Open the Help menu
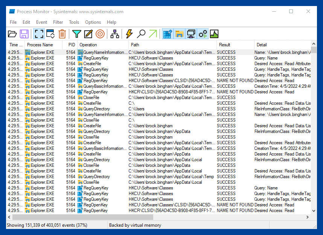This screenshot has height=235, width=323. pos(111,22)
